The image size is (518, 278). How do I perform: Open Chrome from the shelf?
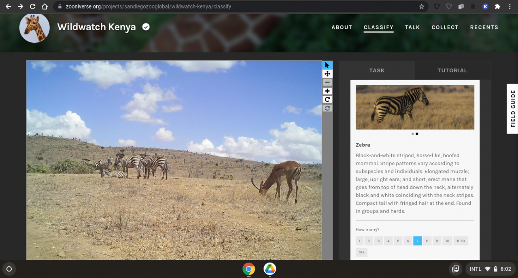[x=248, y=269]
